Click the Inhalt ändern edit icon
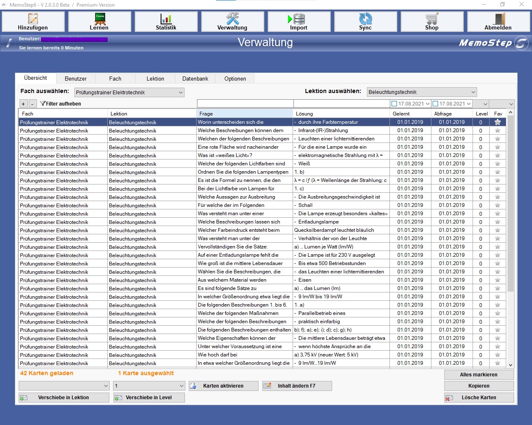 pos(267,386)
